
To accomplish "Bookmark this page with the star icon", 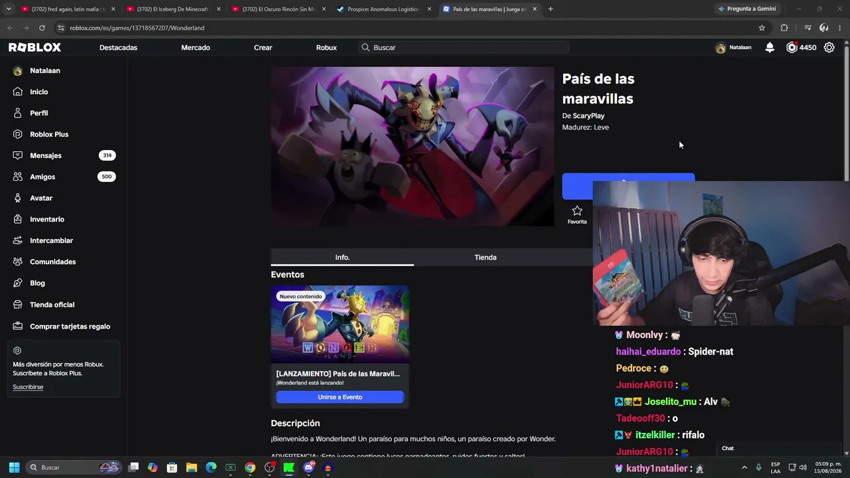I will (762, 28).
